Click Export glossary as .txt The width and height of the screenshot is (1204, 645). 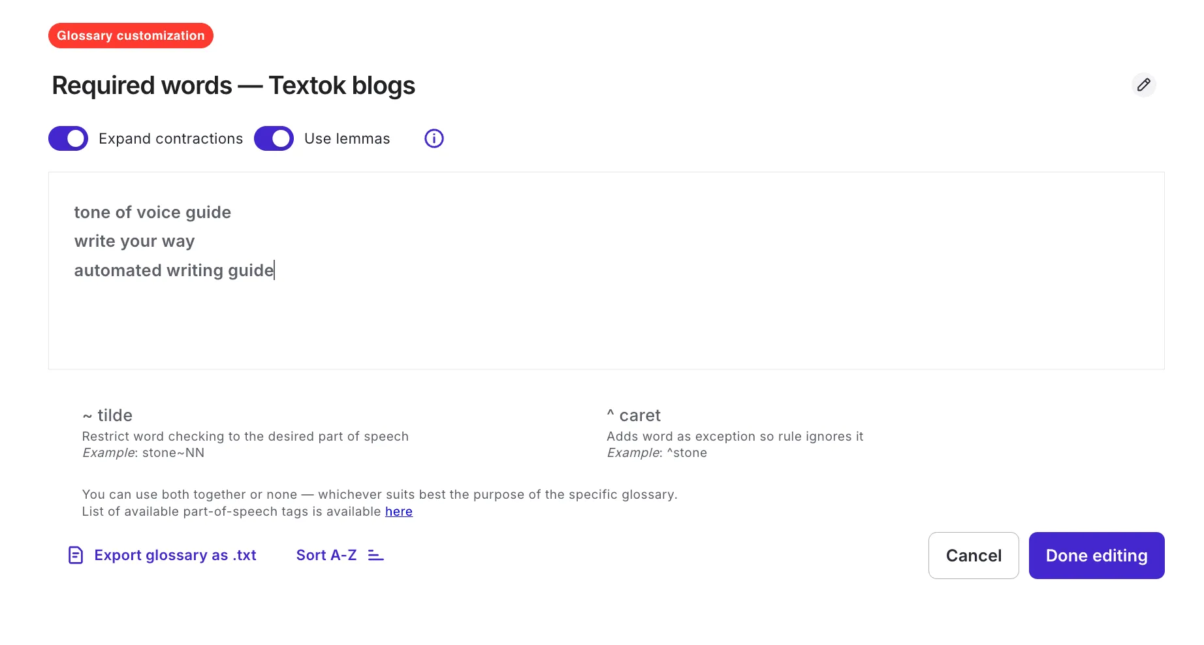[175, 555]
